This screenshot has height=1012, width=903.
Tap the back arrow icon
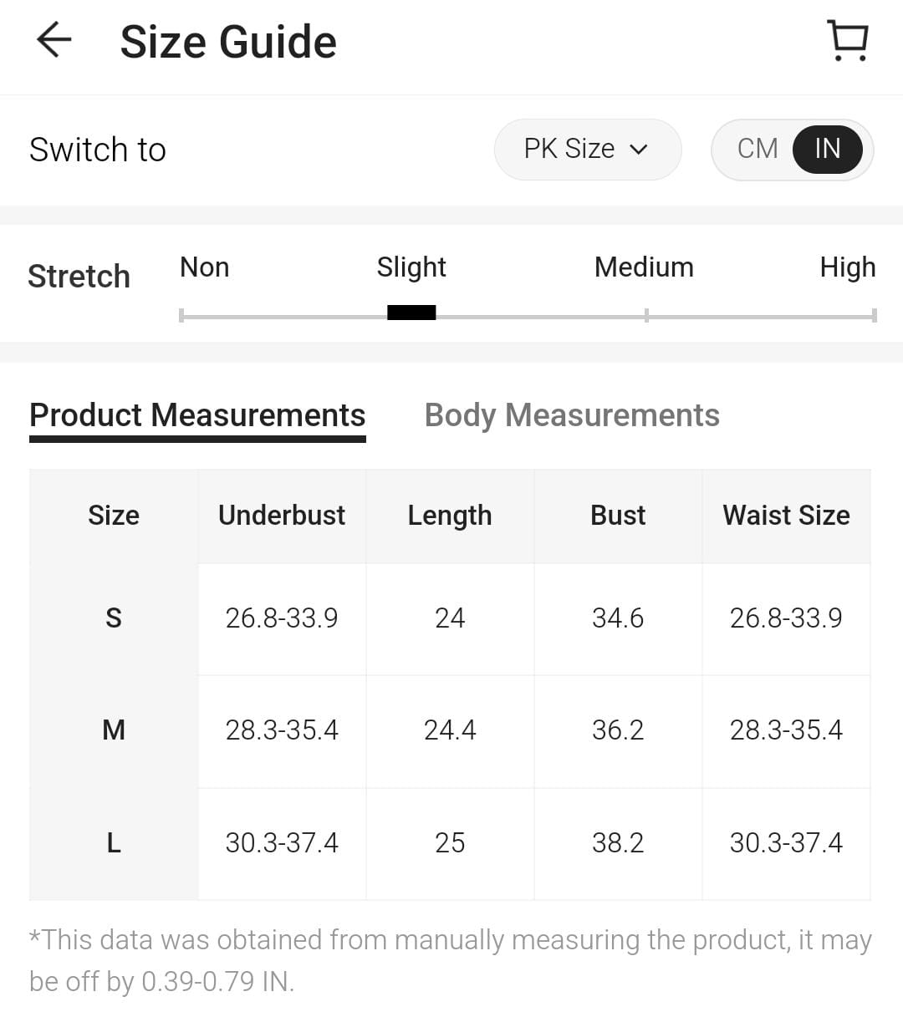point(54,40)
